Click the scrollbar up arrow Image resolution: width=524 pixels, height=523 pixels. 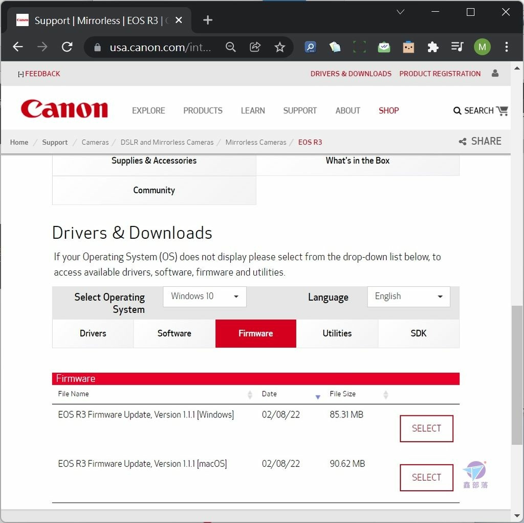click(x=517, y=68)
